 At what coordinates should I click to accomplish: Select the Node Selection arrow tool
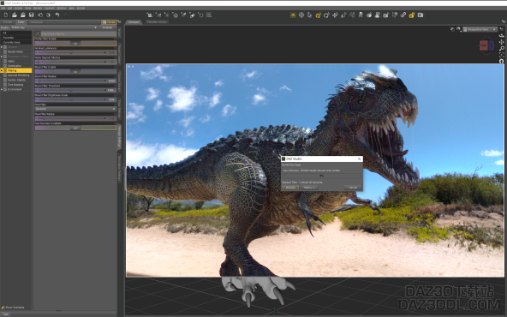310,15
